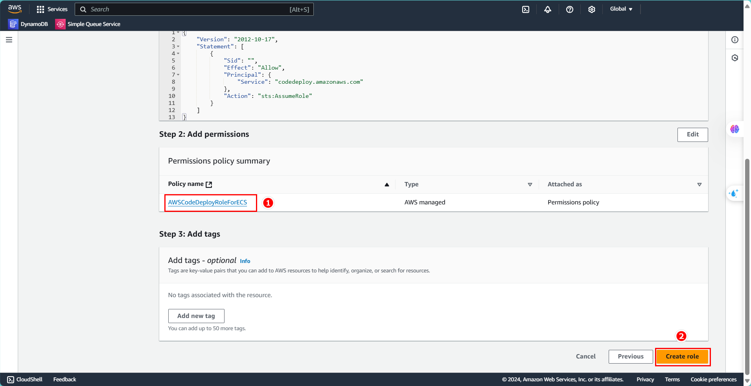Screen dimensions: 751x386
Task: Open the Global region dropdown
Action: click(x=621, y=9)
